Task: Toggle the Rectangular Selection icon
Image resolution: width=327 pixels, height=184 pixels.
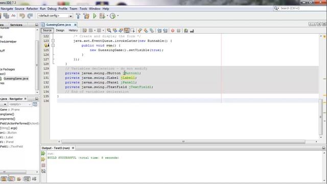Action: pyautogui.click(x=133, y=31)
